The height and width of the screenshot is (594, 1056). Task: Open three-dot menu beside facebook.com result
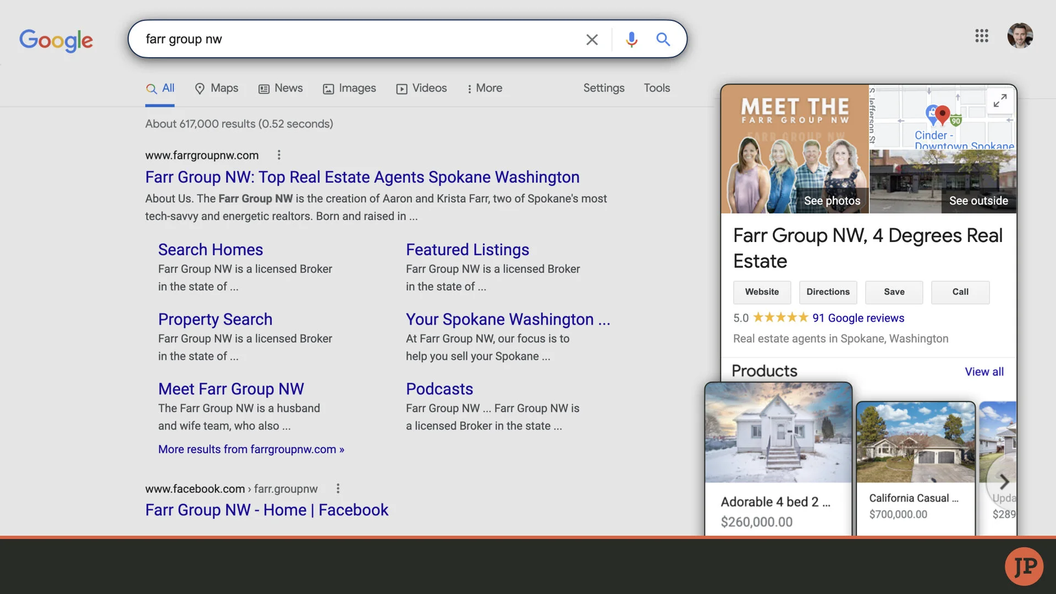click(x=338, y=488)
